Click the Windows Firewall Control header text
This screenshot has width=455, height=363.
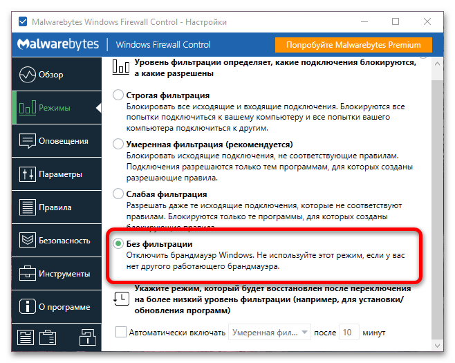coord(163,45)
